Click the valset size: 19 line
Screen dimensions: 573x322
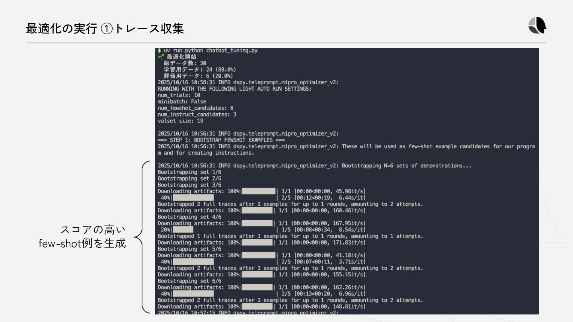[x=181, y=120]
